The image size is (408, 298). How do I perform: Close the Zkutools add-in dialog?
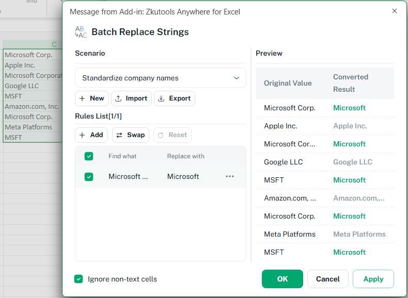point(395,11)
